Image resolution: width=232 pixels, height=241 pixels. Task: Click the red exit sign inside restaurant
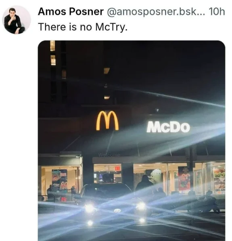tap(118, 168)
